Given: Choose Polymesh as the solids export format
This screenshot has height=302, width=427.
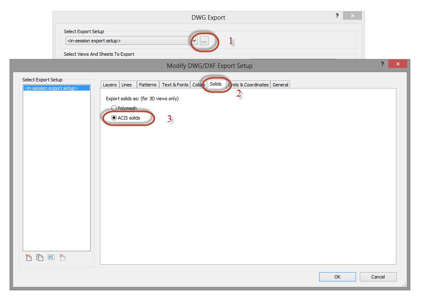Looking at the screenshot, I should (x=114, y=108).
